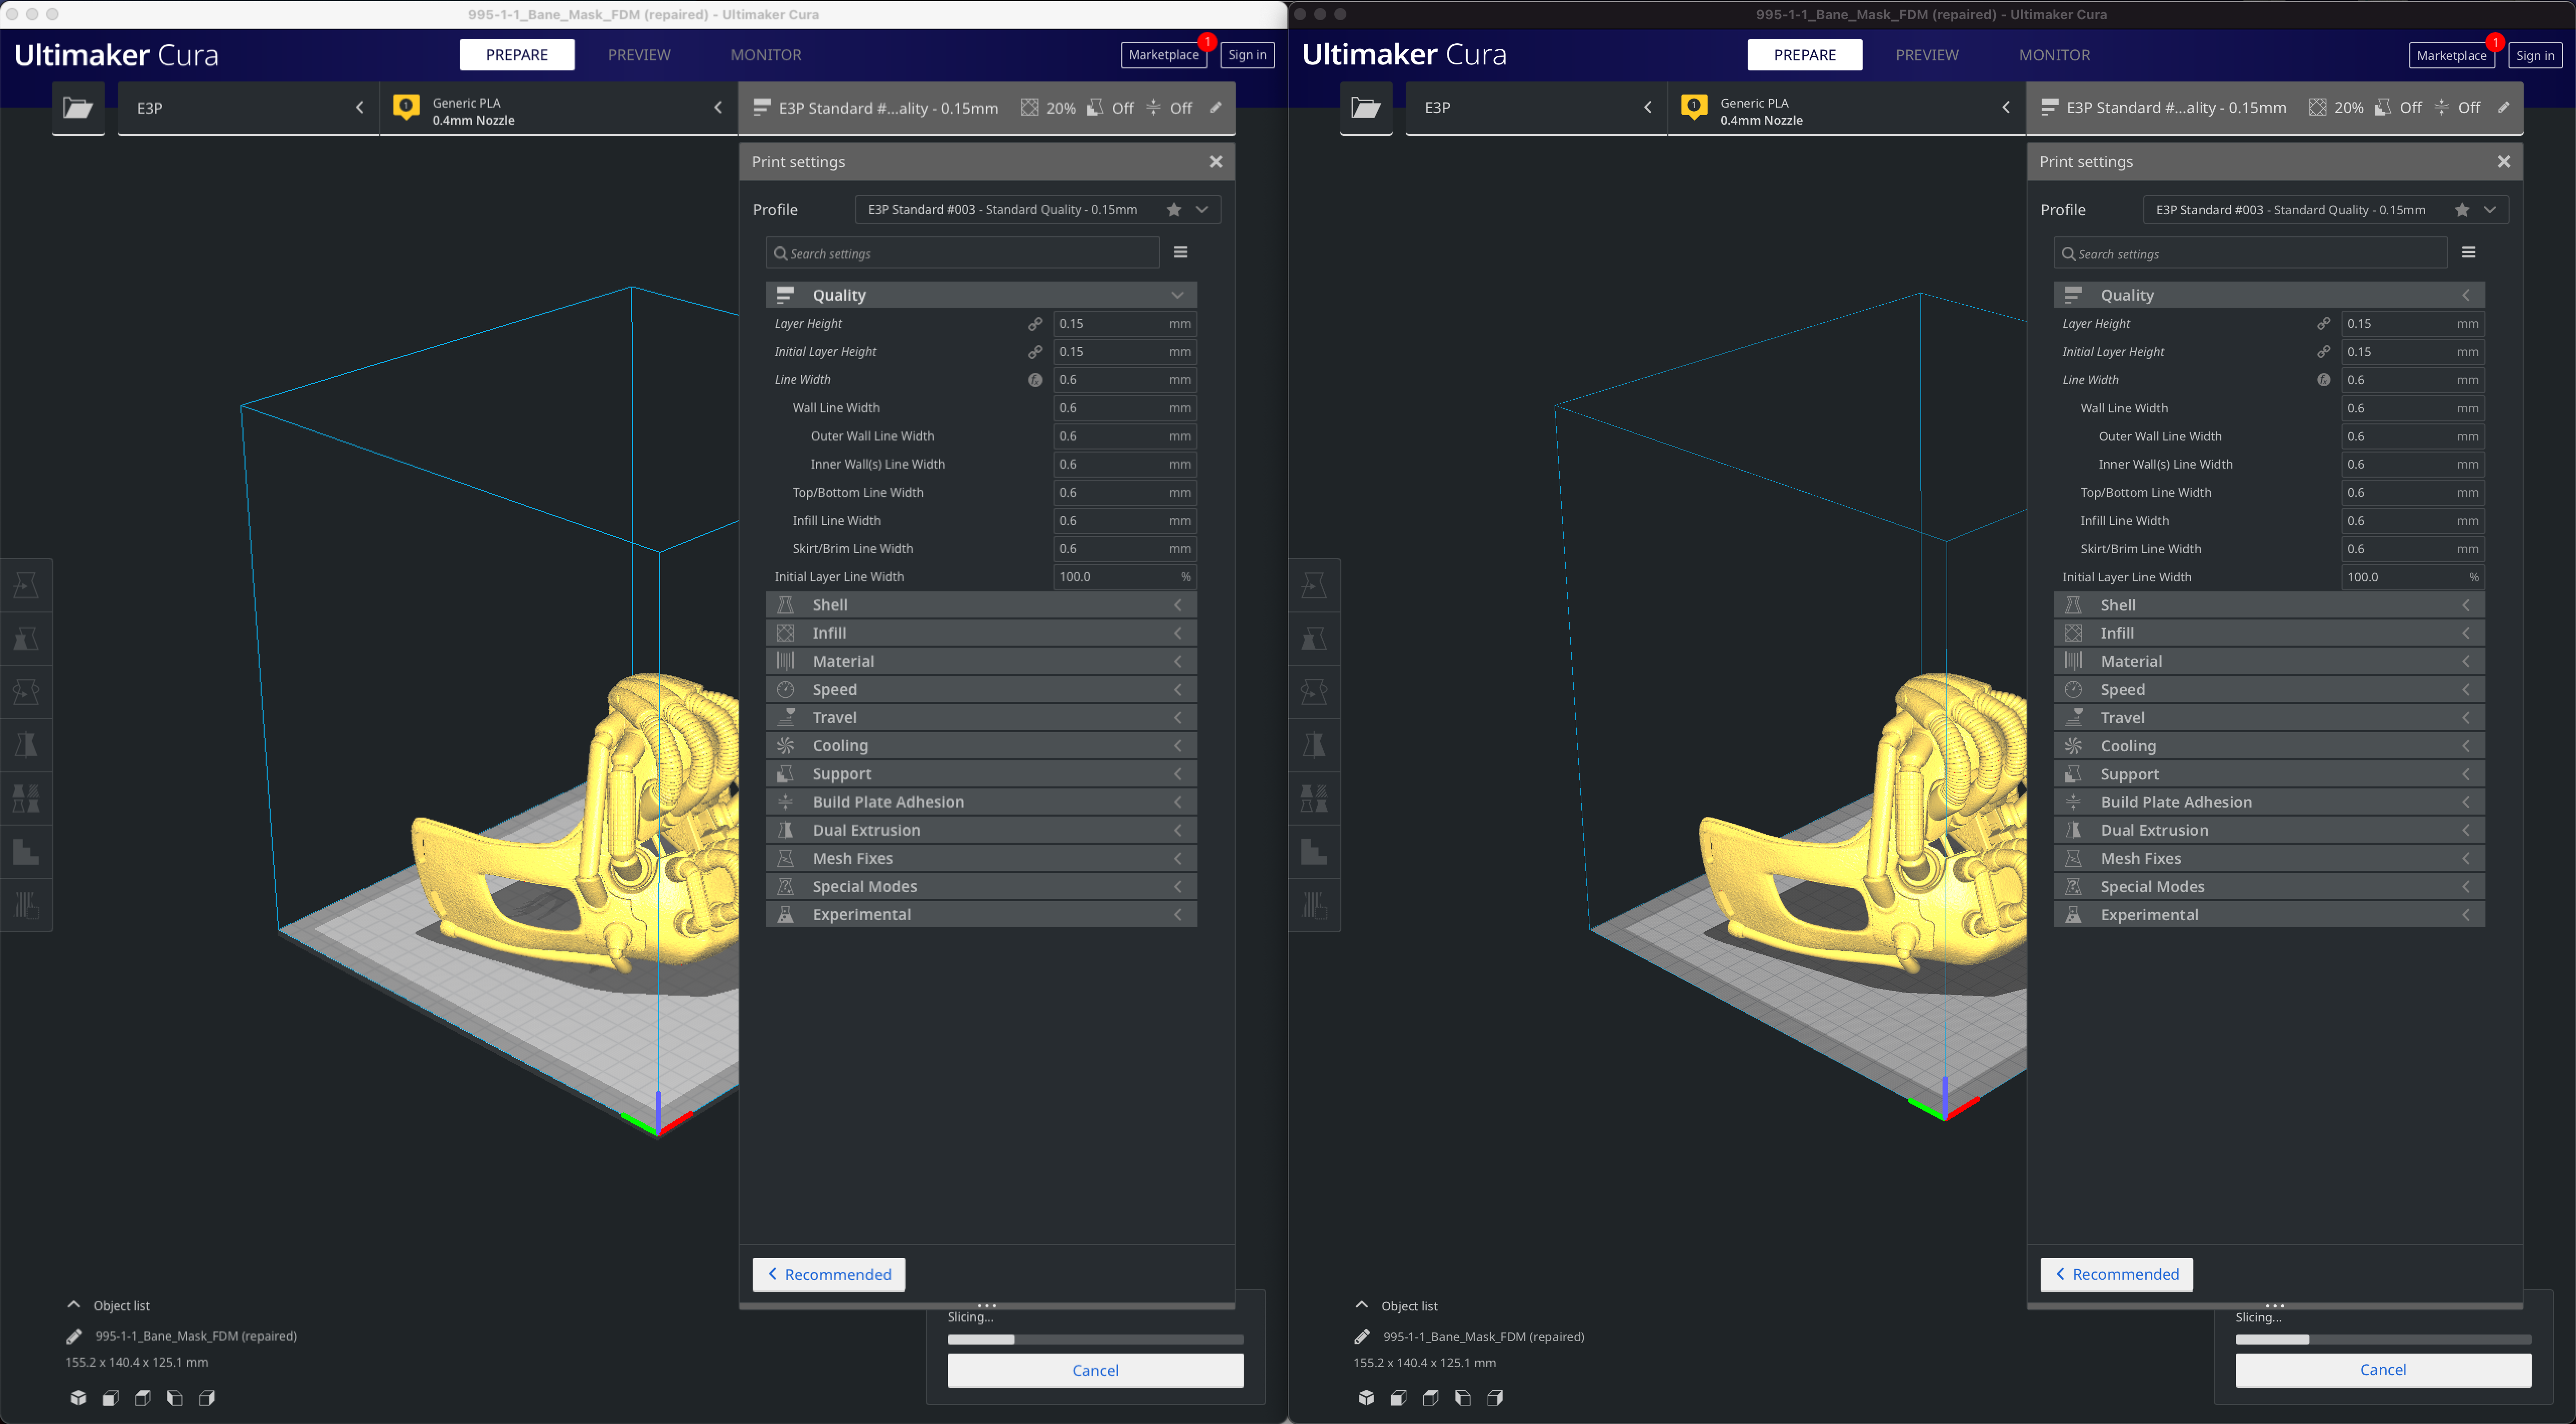Image resolution: width=2576 pixels, height=1424 pixels.
Task: Click the pencil edit icon in right settings bar
Action: pyautogui.click(x=2503, y=108)
